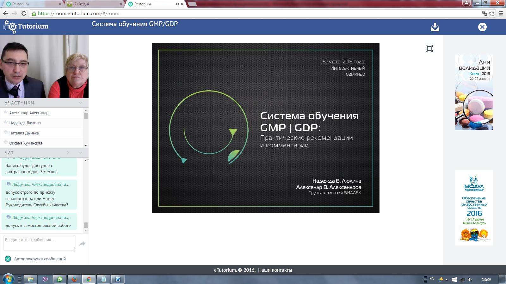Screen dimensions: 506x284
Task: Select the active Etutorium tab with audio
Action: tap(155, 4)
